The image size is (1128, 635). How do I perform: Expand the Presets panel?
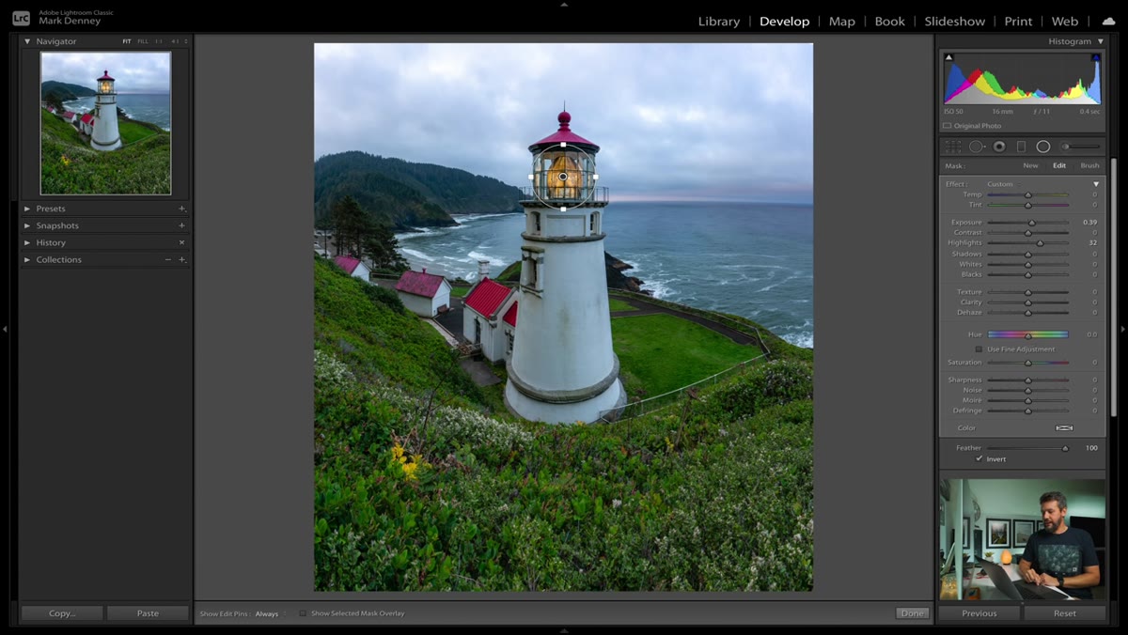click(27, 209)
